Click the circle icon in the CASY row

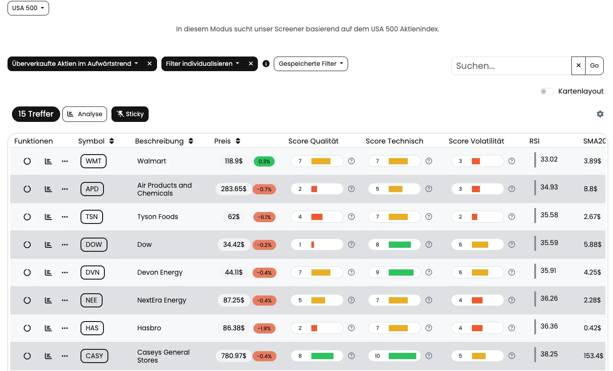(27, 356)
